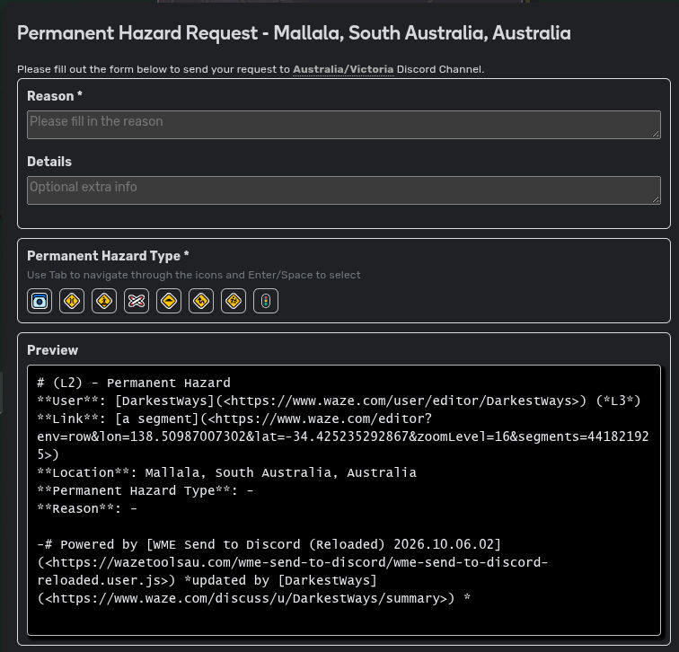679x652 pixels.
Task: Choose the pedestrian crossing hazard icon
Action: coord(104,301)
